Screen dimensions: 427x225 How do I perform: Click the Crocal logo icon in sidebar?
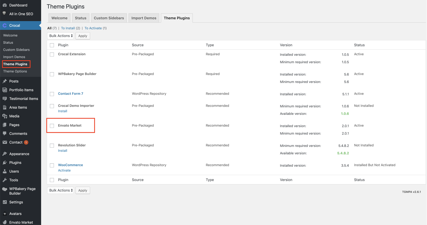(5, 25)
